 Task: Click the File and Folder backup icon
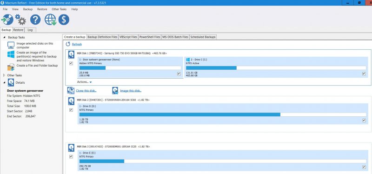pyautogui.click(x=11, y=67)
